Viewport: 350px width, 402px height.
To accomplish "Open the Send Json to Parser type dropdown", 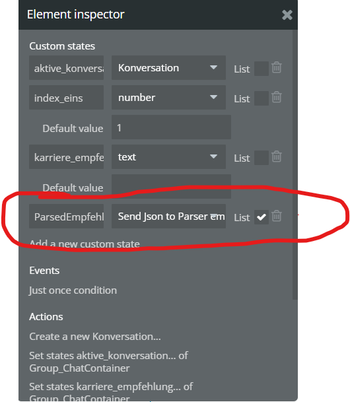I will (168, 216).
